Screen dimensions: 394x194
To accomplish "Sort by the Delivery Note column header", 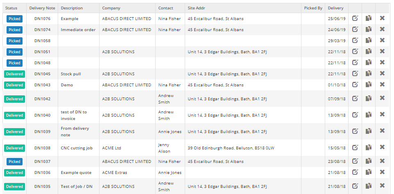I will point(42,8).
